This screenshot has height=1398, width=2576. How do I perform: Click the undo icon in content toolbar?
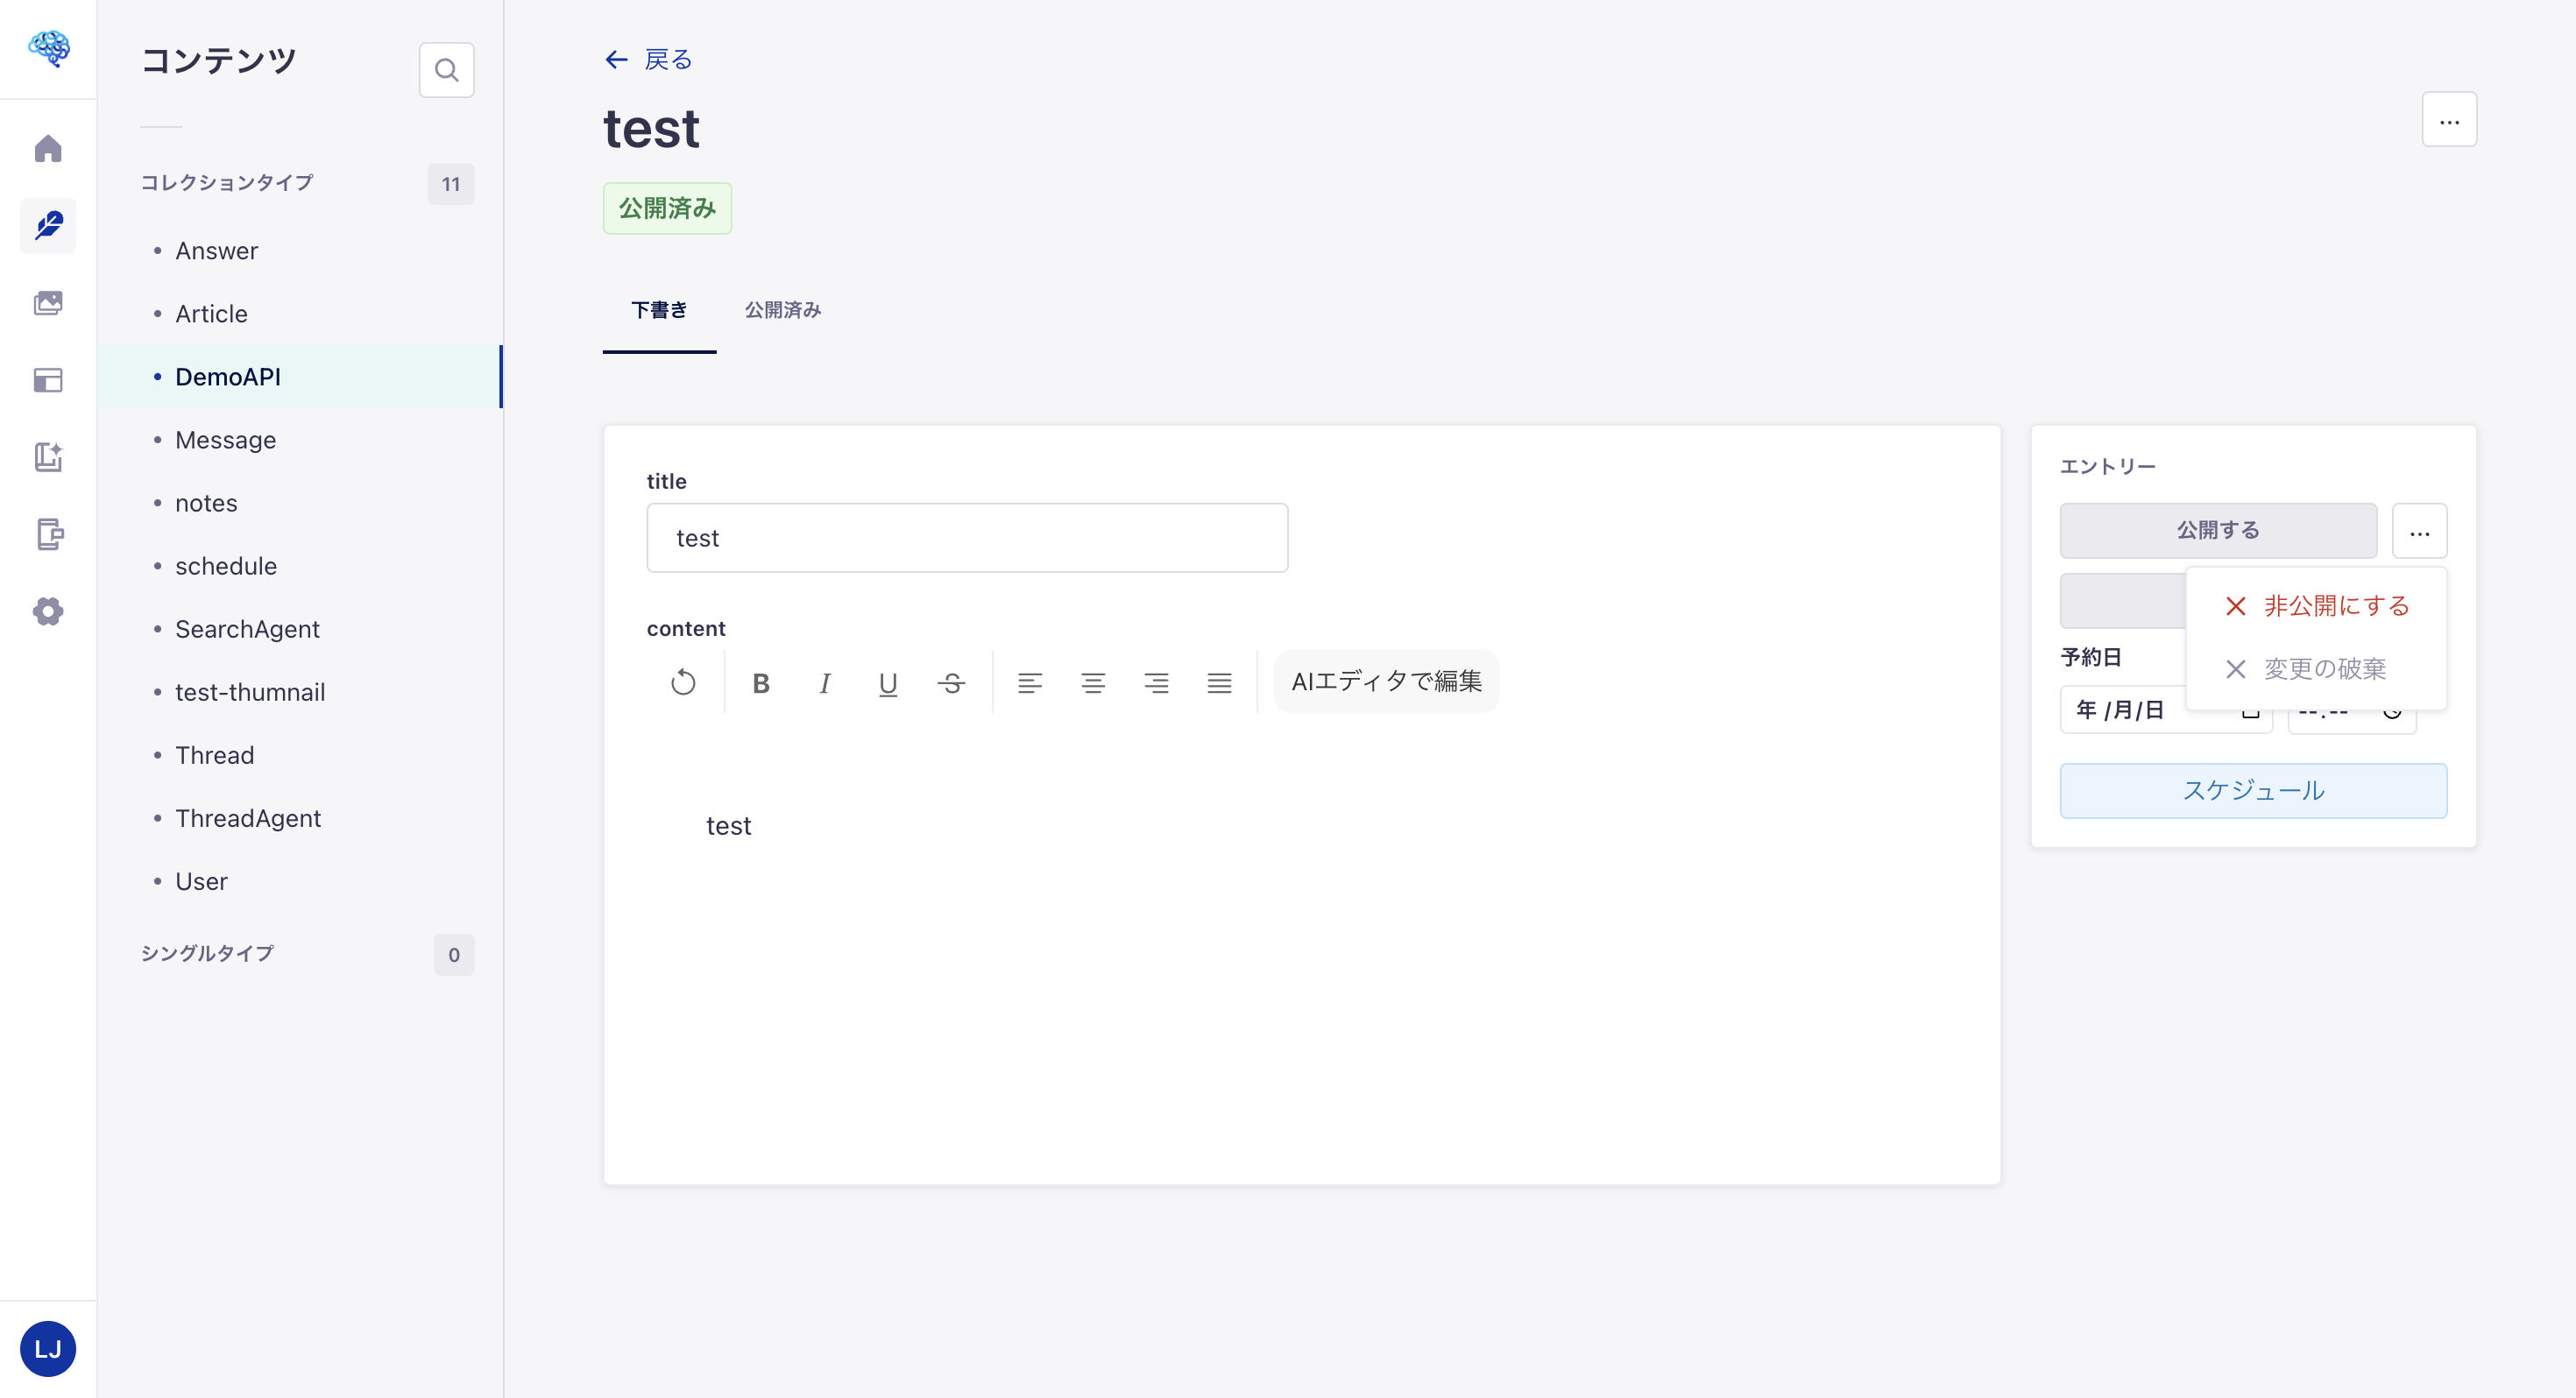(683, 682)
